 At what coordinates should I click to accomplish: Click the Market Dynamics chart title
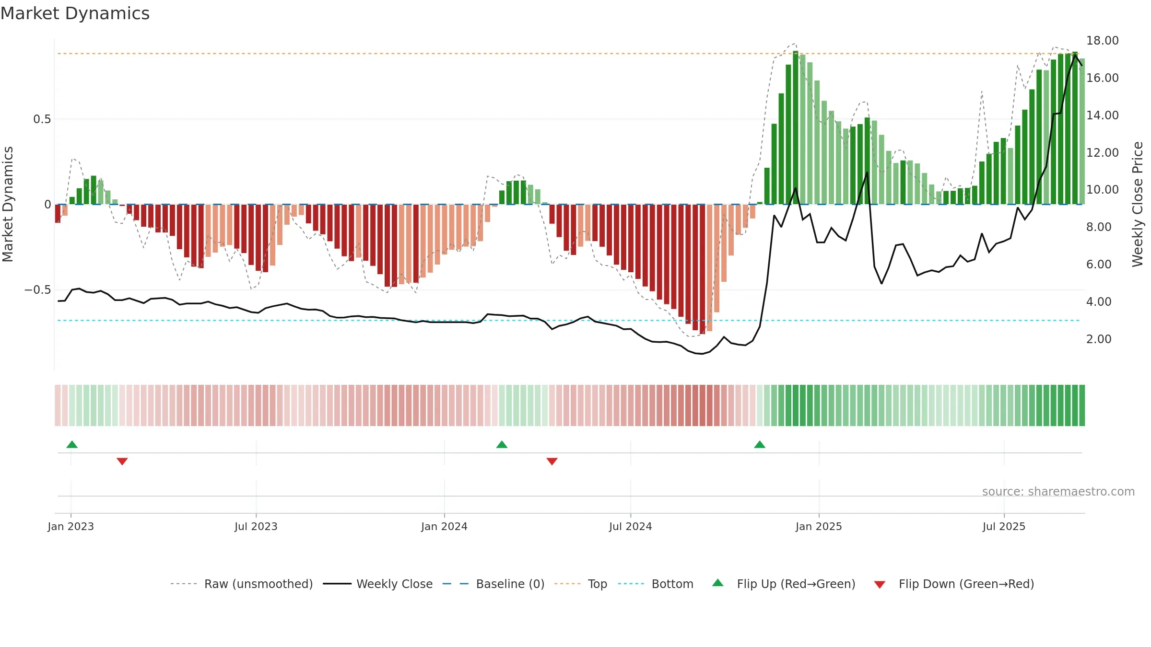(x=75, y=13)
